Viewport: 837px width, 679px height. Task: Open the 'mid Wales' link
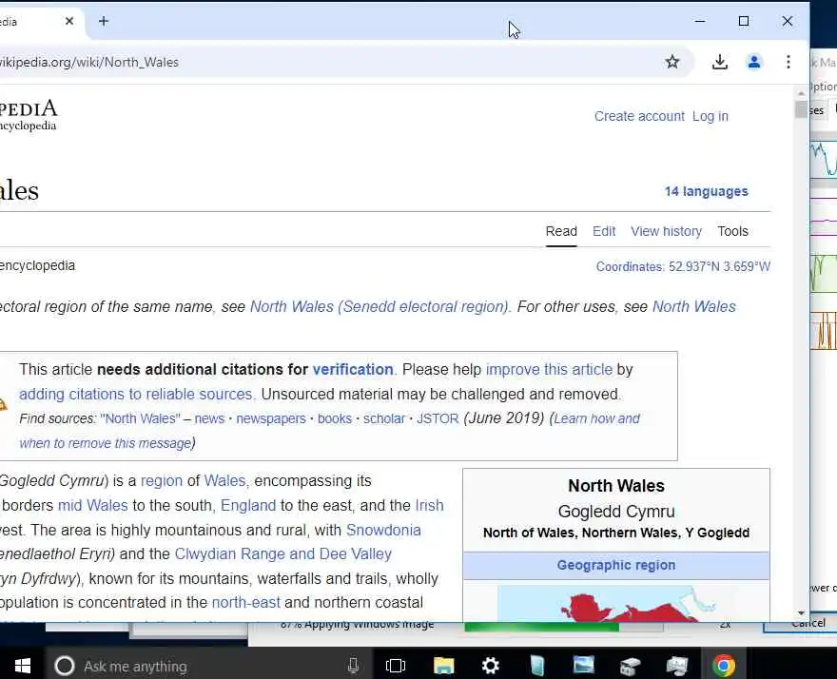pyautogui.click(x=93, y=506)
